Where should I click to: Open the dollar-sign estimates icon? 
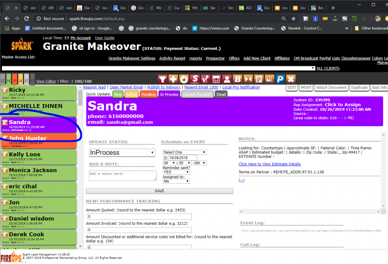[195, 79]
